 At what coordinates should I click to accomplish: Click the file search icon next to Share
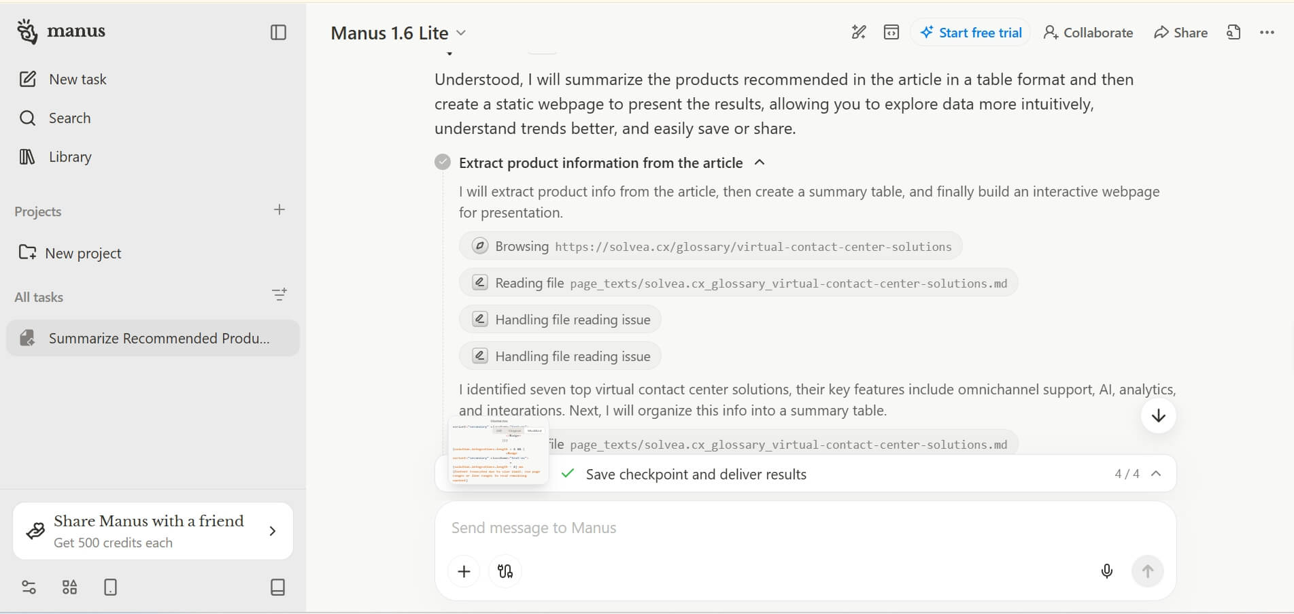pos(1234,32)
